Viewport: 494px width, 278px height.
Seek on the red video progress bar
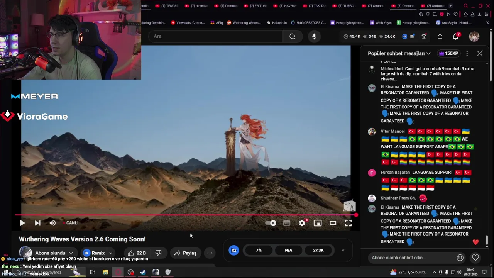click(186, 215)
